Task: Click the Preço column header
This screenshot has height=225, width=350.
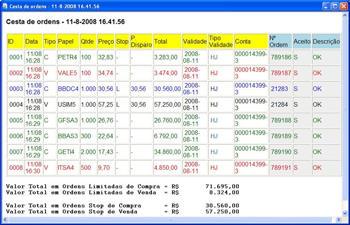Action: point(106,41)
